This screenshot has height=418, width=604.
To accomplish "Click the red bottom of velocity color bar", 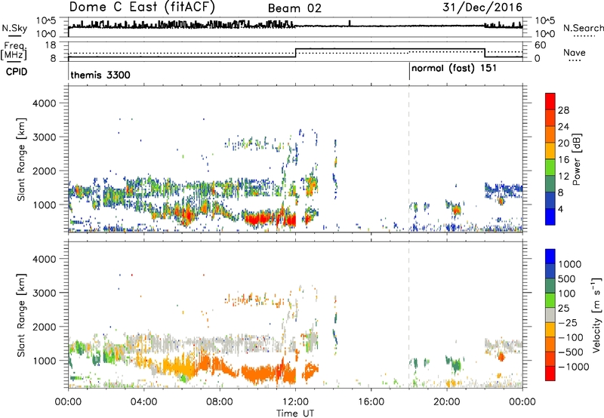I will pyautogui.click(x=550, y=373).
